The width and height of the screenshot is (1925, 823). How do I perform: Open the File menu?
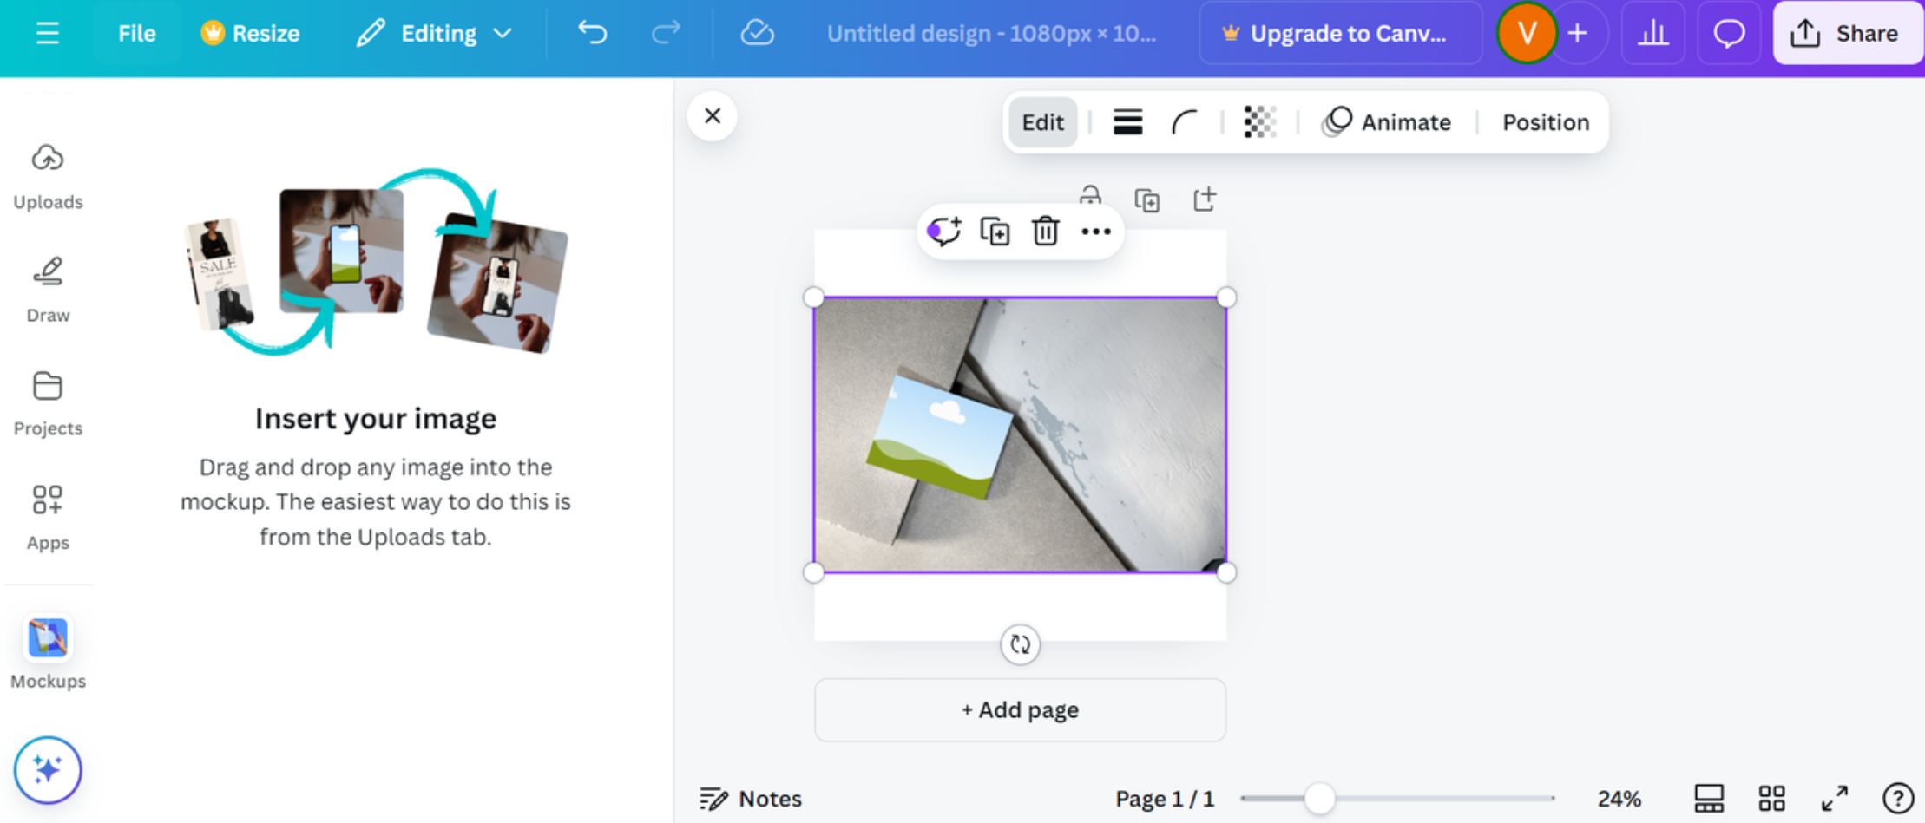[x=136, y=33]
